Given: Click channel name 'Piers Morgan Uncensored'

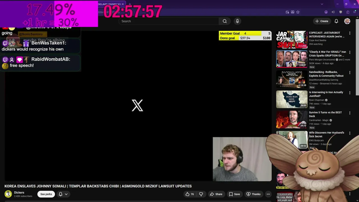Looking at the screenshot, I should 322,59.
